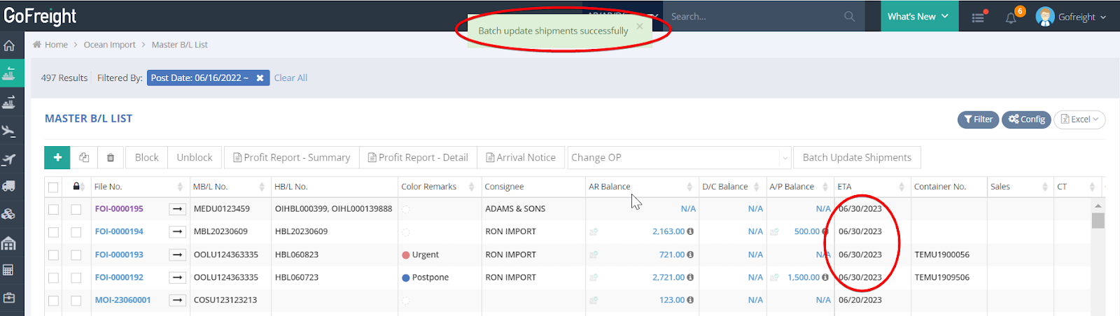Click the trash delete icon in the toolbar

111,157
